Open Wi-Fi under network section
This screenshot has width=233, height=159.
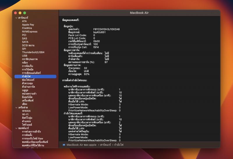(25, 114)
